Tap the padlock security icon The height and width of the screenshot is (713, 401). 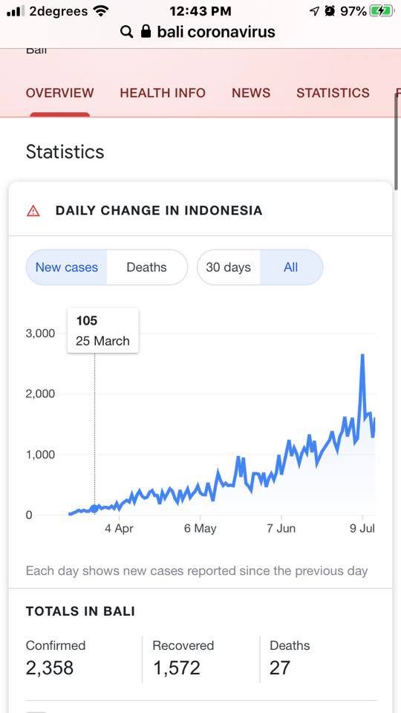click(x=146, y=31)
